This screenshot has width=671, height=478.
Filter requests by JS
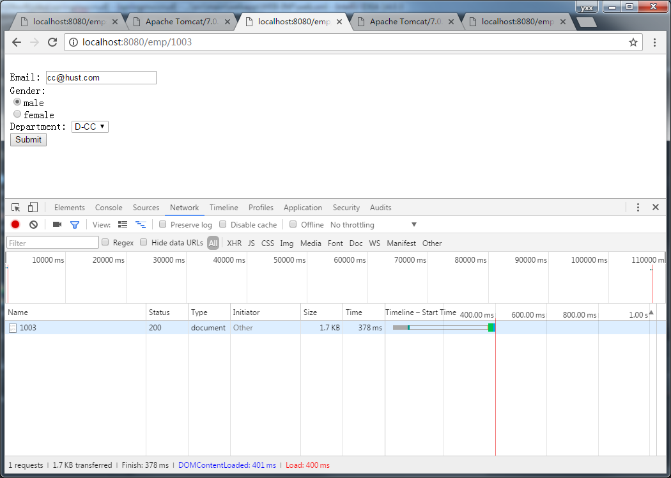pyautogui.click(x=251, y=243)
